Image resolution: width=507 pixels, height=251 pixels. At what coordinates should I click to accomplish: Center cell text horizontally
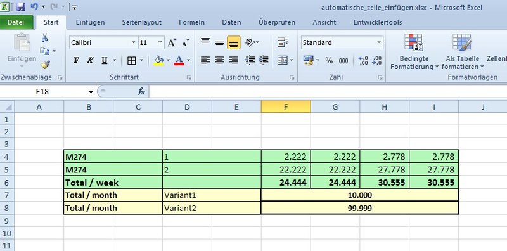coord(219,60)
